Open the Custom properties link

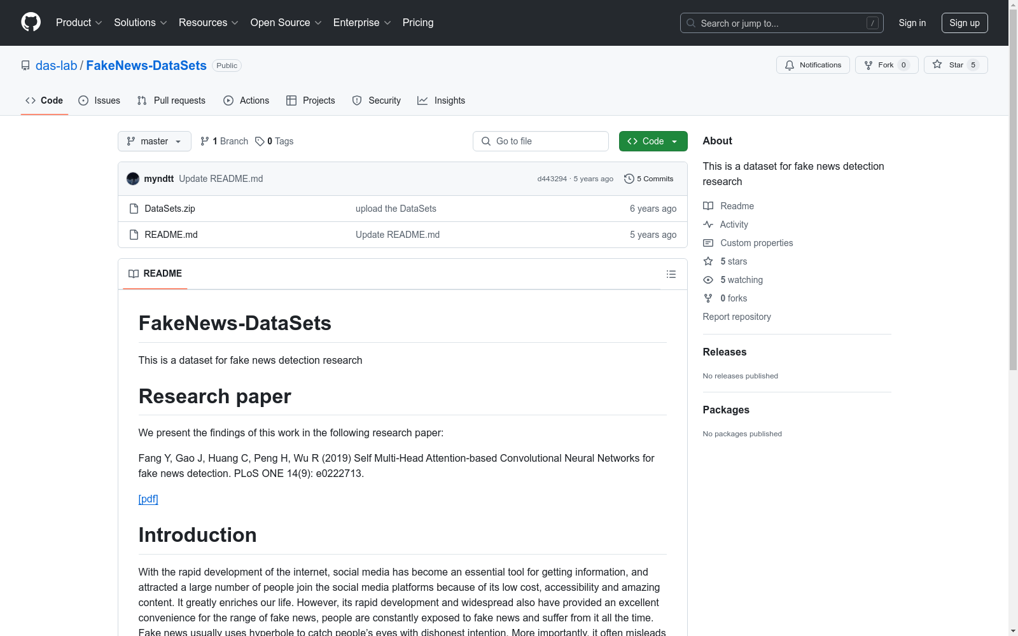point(748,243)
